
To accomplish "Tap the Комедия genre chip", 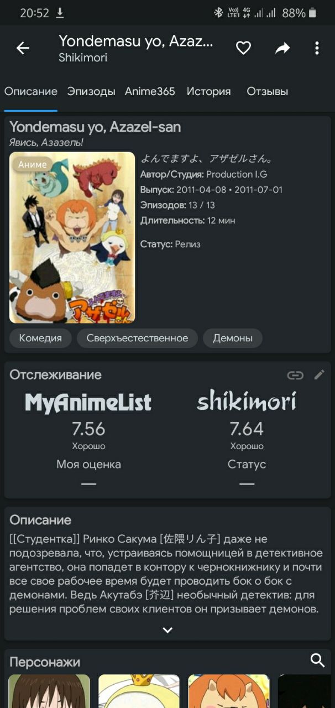I will coord(40,338).
